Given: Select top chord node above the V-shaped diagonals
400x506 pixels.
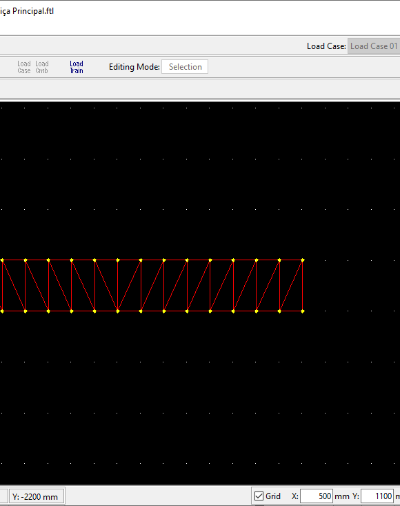Looking at the screenshot, I should coord(118,260).
